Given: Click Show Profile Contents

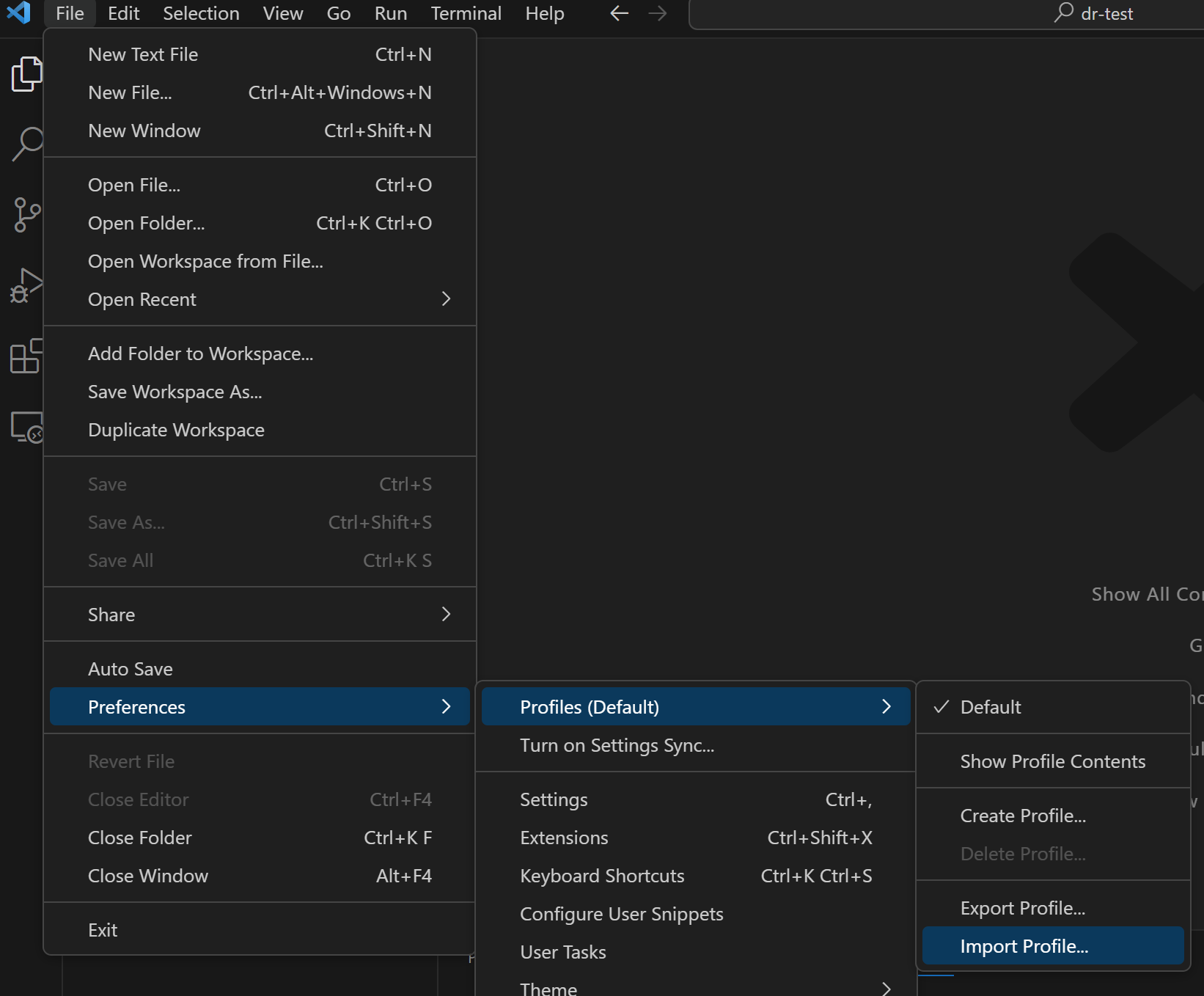Looking at the screenshot, I should pyautogui.click(x=1052, y=761).
